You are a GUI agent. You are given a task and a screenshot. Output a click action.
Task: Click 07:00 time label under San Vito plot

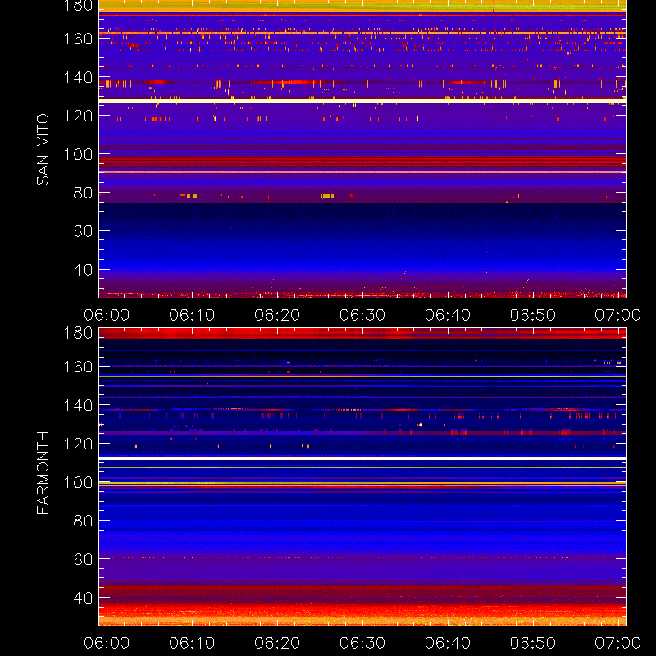618,315
